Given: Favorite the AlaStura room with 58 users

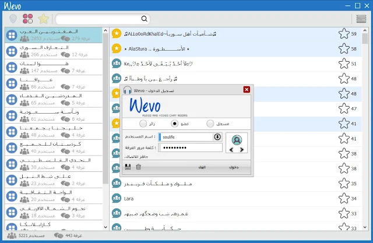Looking at the screenshot, I should 344,48.
